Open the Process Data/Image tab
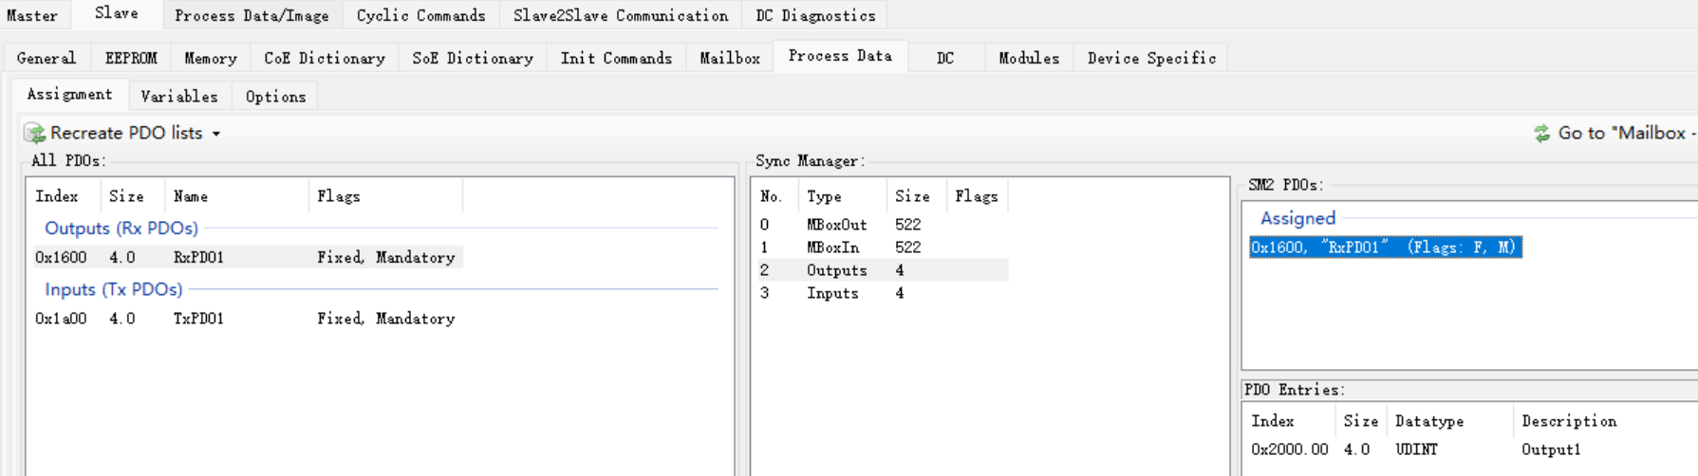This screenshot has height=476, width=1698. pos(252,15)
